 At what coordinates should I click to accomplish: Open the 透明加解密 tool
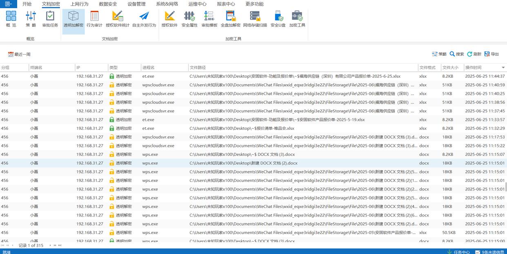73,19
